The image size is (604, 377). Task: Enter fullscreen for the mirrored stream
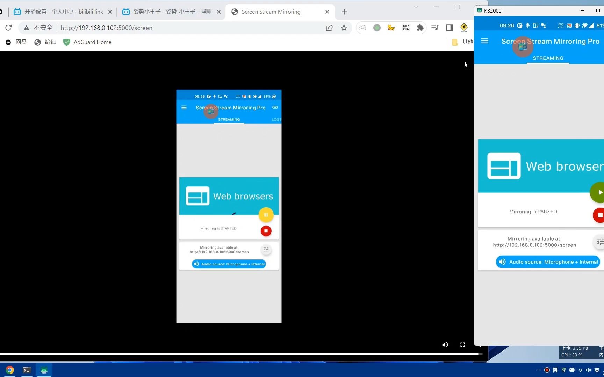[x=462, y=345]
